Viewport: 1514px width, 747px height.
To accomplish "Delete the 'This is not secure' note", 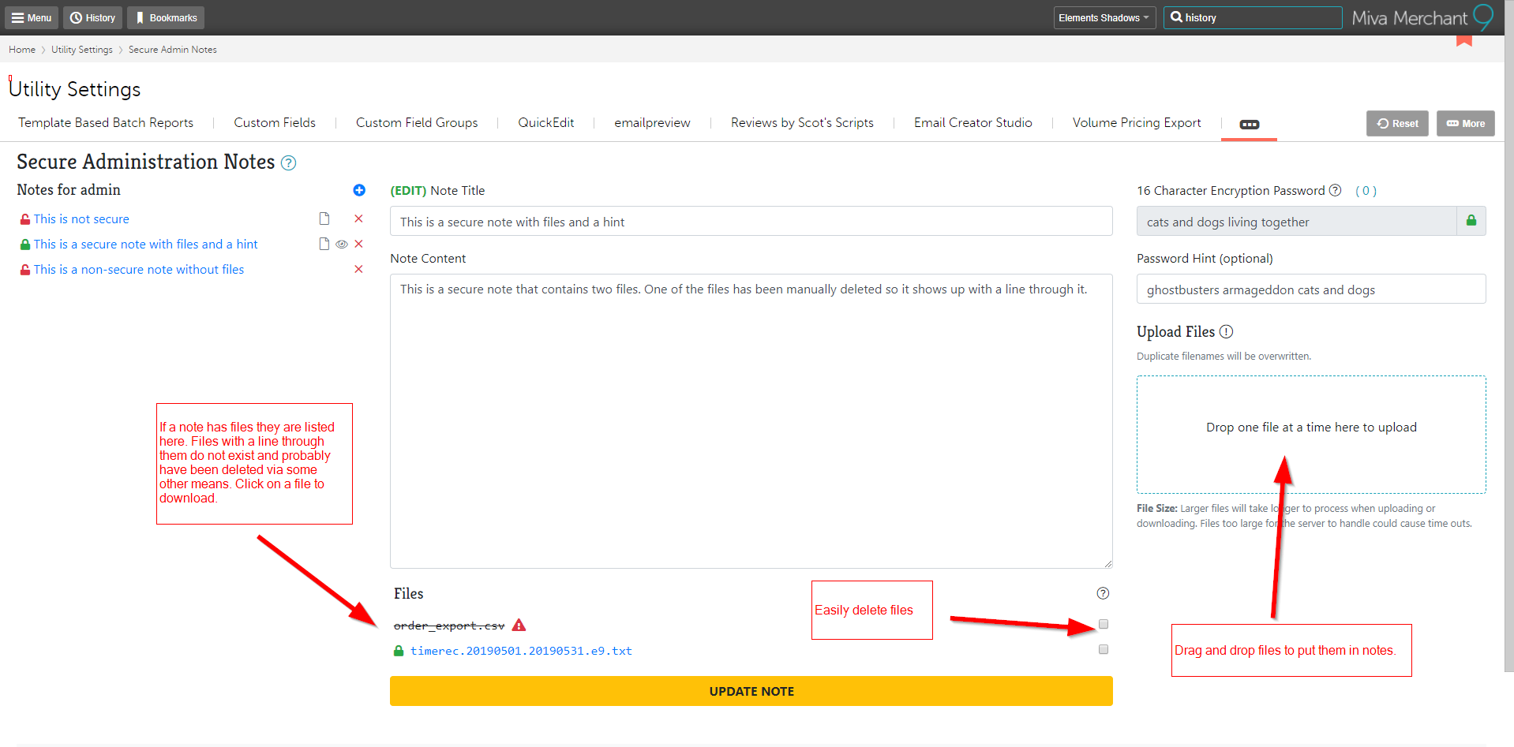I will [358, 218].
